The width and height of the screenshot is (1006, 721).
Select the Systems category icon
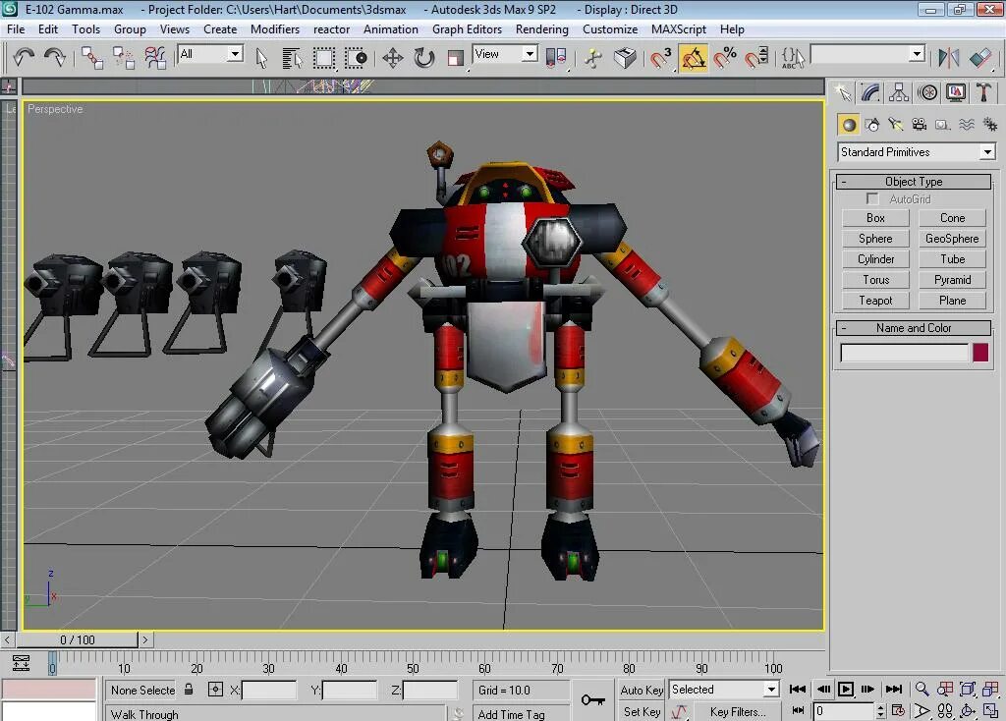(x=990, y=125)
